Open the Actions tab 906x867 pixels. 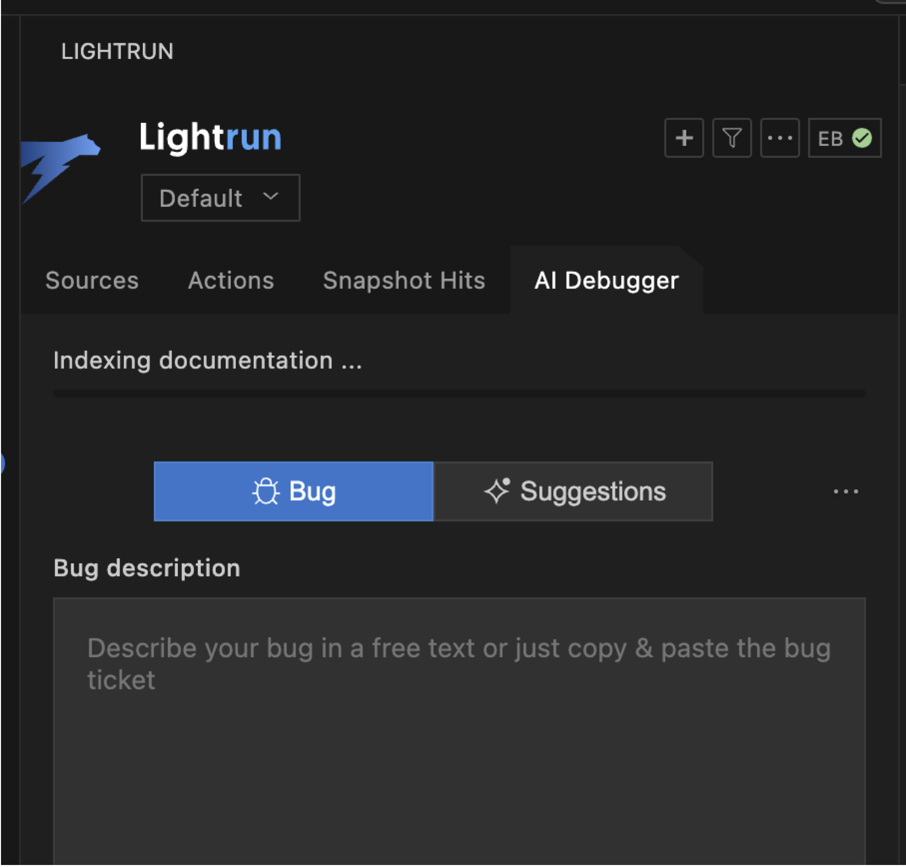pos(231,280)
